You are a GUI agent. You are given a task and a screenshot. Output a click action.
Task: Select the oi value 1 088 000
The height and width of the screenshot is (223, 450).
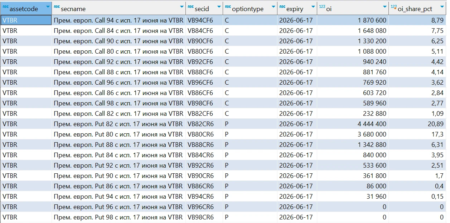click(x=353, y=51)
